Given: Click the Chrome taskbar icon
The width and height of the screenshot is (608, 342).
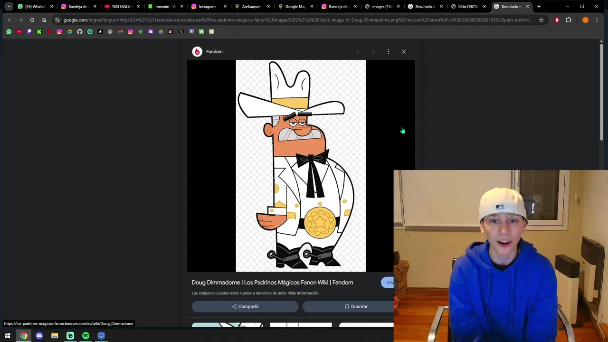Looking at the screenshot, I should coord(24,336).
